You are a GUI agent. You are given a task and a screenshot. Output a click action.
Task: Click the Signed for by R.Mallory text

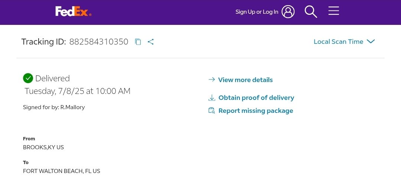pos(54,107)
